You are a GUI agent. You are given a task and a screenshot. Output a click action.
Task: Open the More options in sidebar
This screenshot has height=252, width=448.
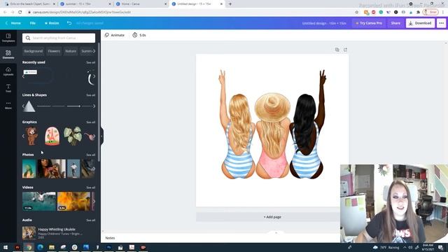click(x=8, y=105)
